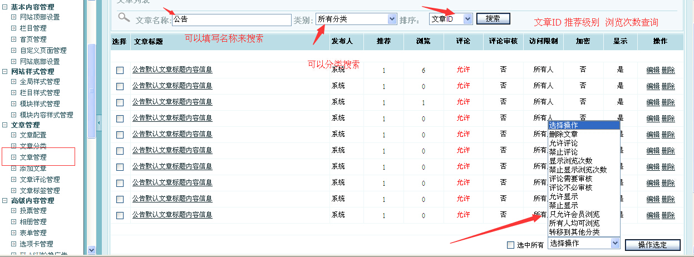
Task: Collapse the sidebar using the splitter arrow
Action: click(99, 123)
